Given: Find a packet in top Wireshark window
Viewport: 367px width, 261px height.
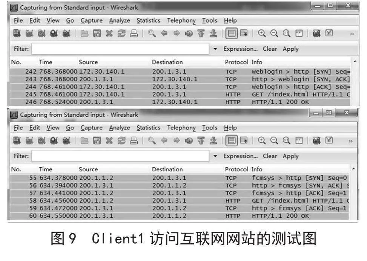Looking at the screenshot, I should [152, 34].
